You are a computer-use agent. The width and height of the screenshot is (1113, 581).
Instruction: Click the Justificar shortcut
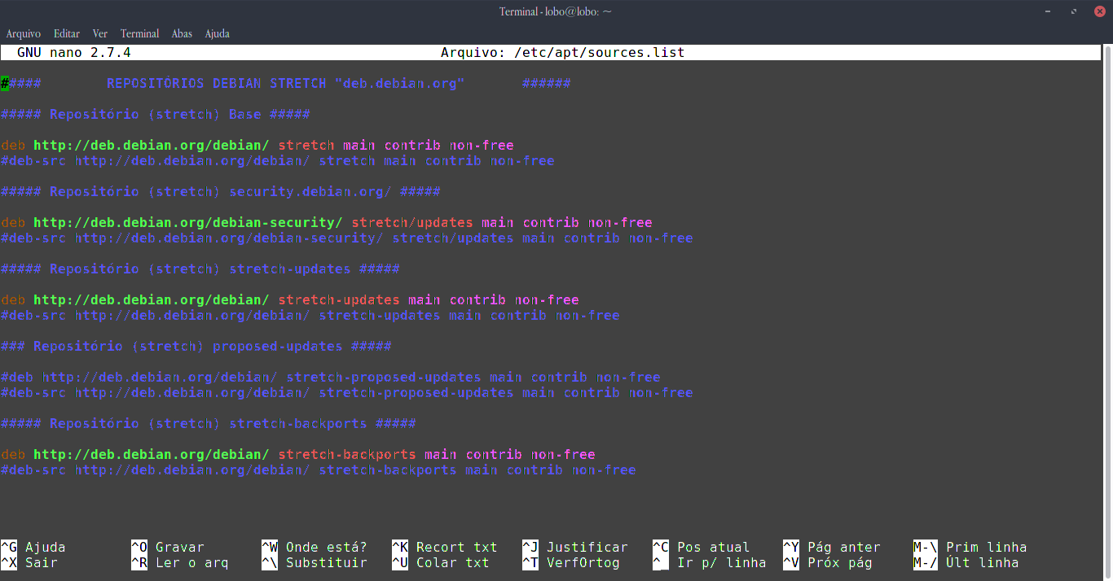click(586, 547)
